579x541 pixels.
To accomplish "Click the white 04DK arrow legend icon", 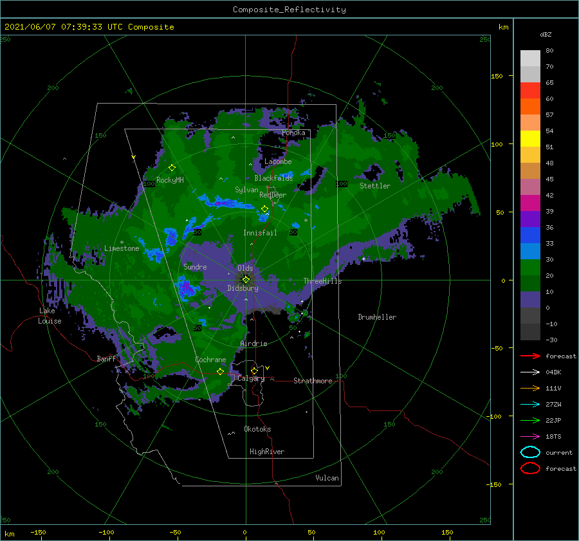I will click(530, 372).
